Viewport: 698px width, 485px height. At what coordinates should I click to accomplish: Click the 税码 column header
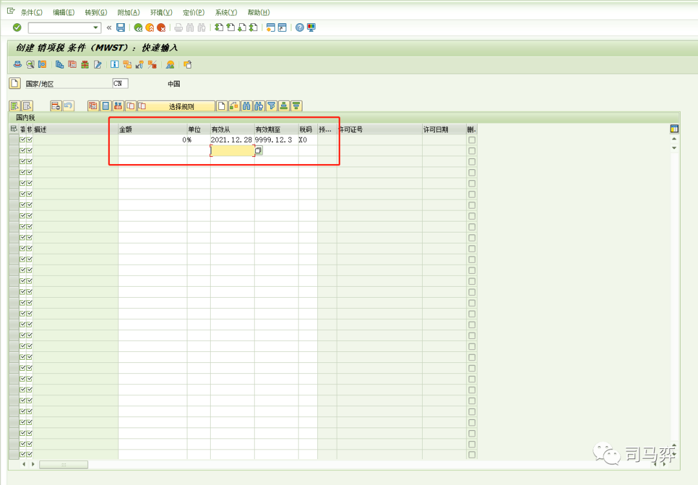point(308,129)
